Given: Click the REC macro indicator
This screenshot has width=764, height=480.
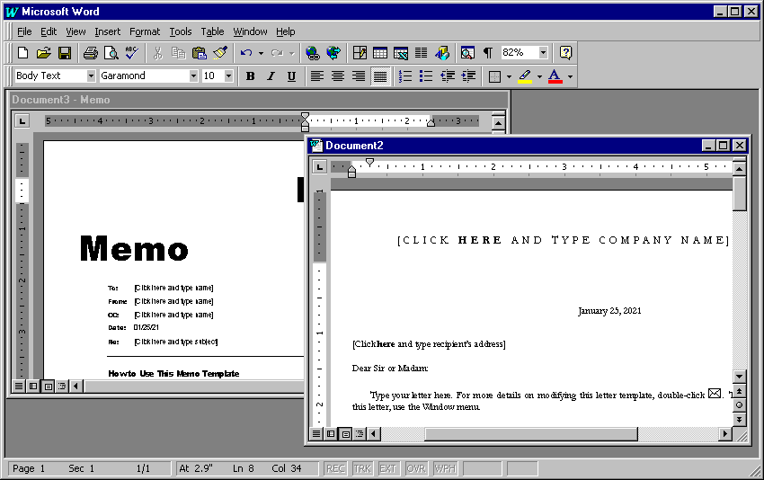Looking at the screenshot, I should [x=335, y=469].
